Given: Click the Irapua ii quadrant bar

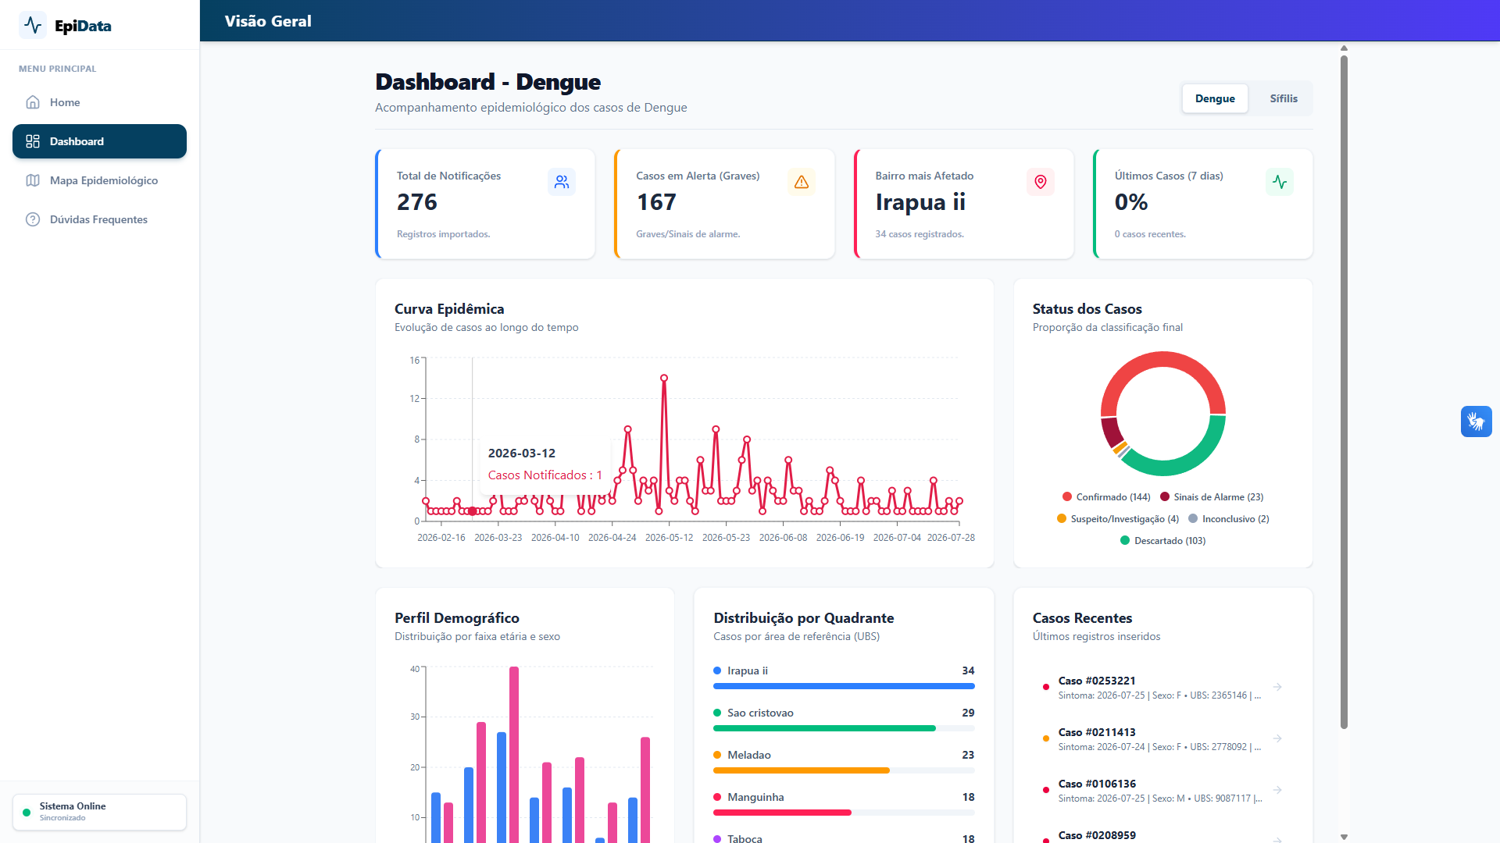Looking at the screenshot, I should (x=844, y=686).
